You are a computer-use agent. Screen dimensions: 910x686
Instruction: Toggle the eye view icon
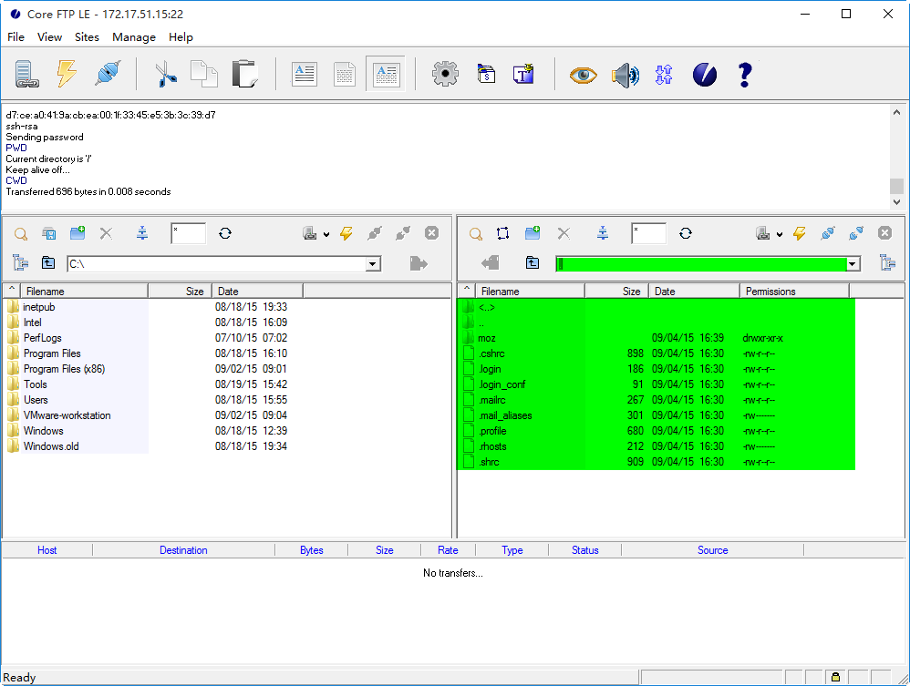tap(584, 75)
